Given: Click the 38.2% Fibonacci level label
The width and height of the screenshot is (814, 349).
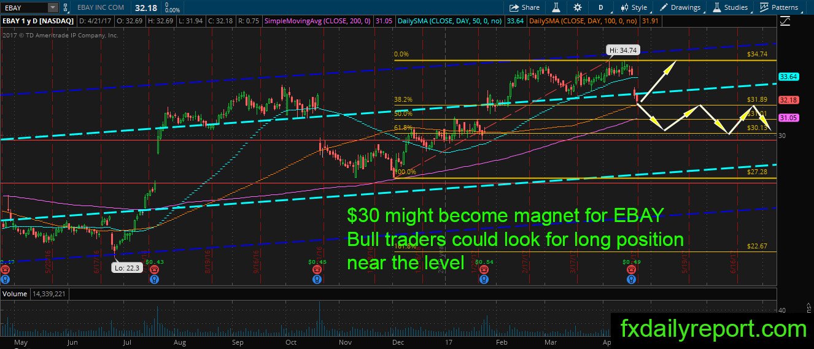Looking at the screenshot, I should point(403,99).
